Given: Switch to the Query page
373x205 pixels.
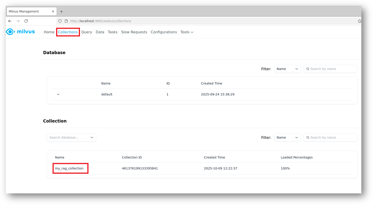Looking at the screenshot, I should point(87,32).
